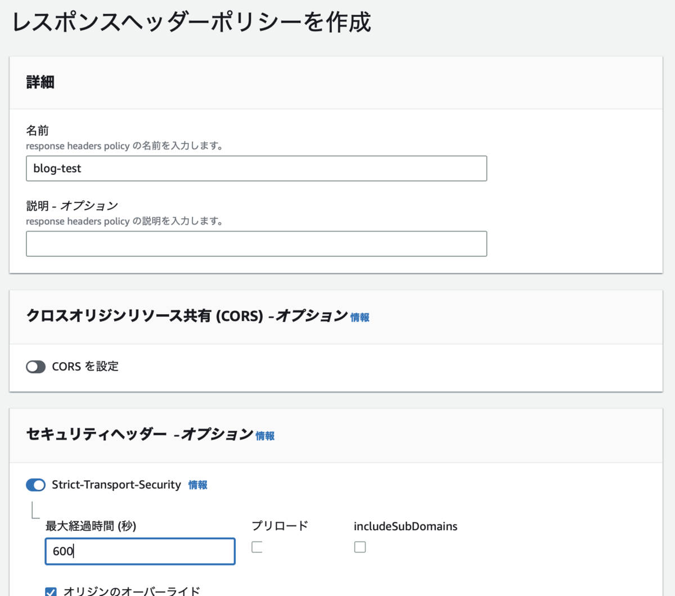This screenshot has width=675, height=596.
Task: Click the 最大経過時間 (秒) field label
Action: (91, 526)
